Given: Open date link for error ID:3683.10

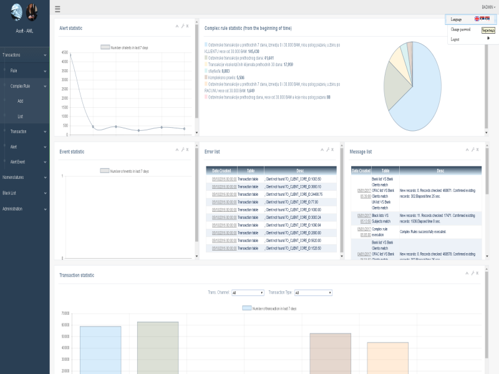Looking at the screenshot, I should point(224,186).
